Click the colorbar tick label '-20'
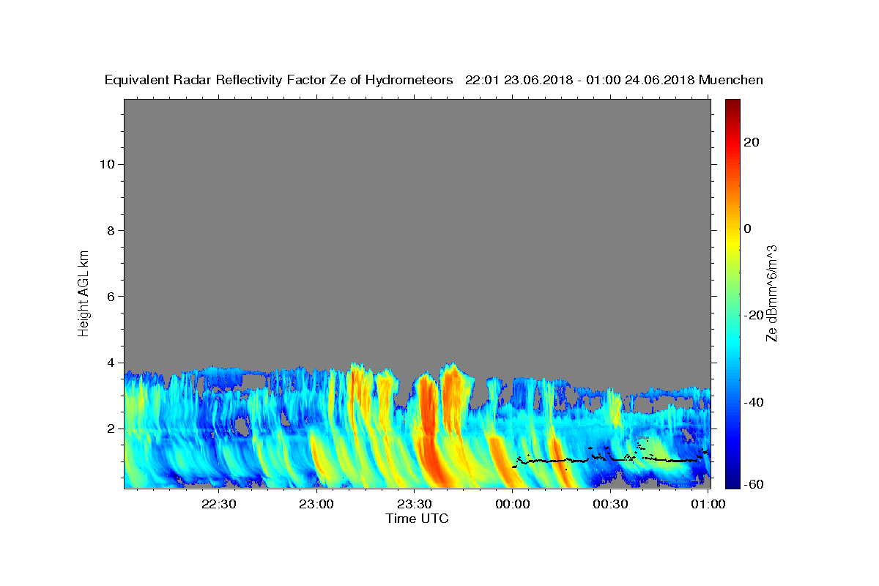The width and height of the screenshot is (879, 586). 752,316
